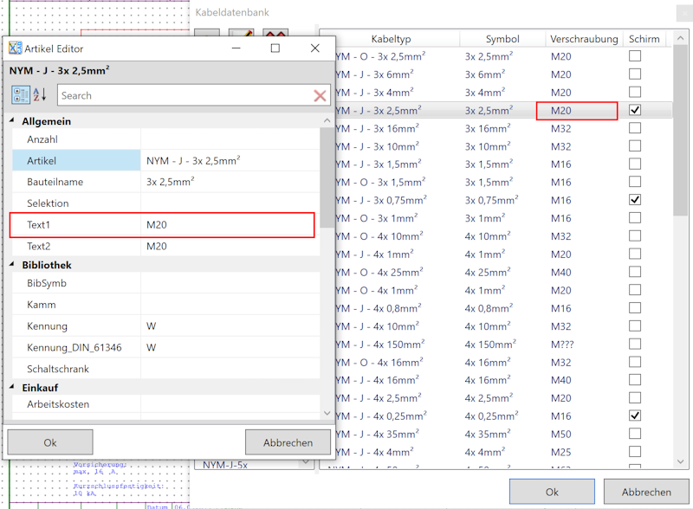Viewport: 693px width, 509px height.
Task: Clear search field with red X
Action: (320, 96)
